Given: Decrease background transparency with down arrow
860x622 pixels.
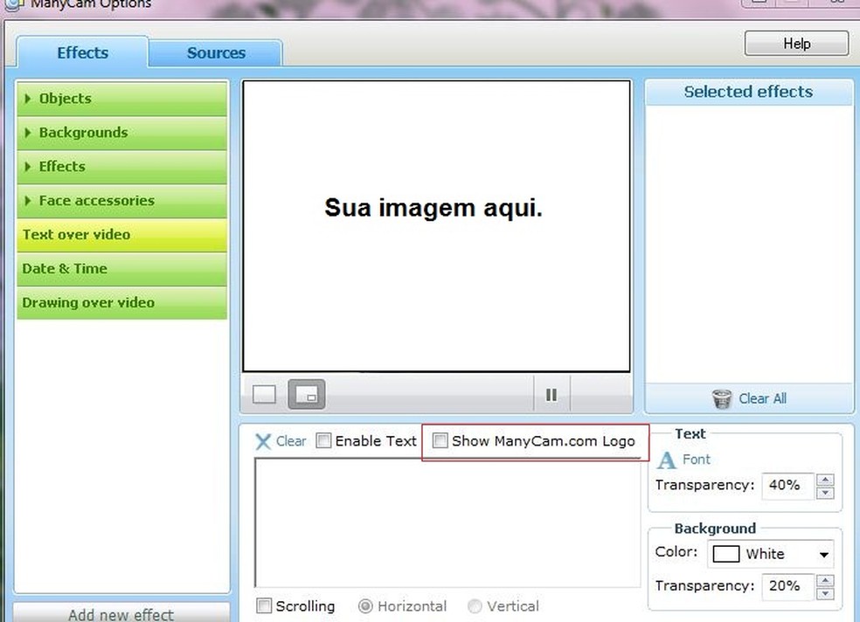Looking at the screenshot, I should [x=825, y=593].
